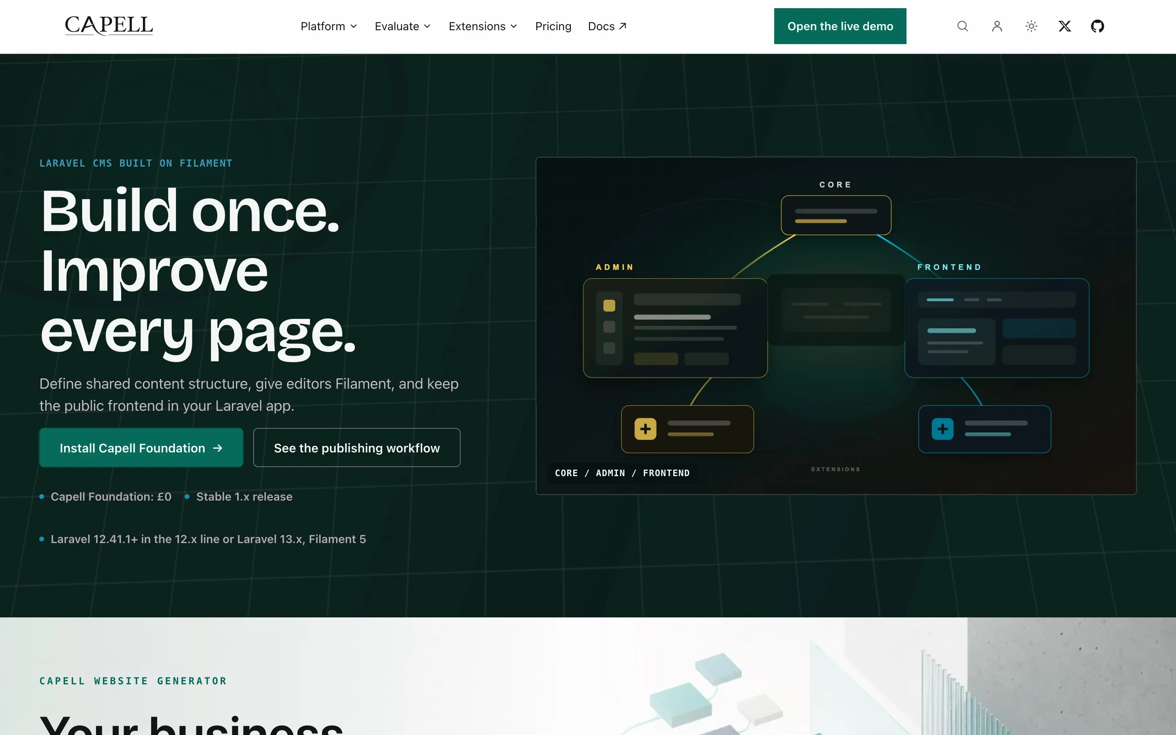Image resolution: width=1176 pixels, height=735 pixels.
Task: Click the yellow square icon in ADMIN sidebar
Action: [609, 305]
